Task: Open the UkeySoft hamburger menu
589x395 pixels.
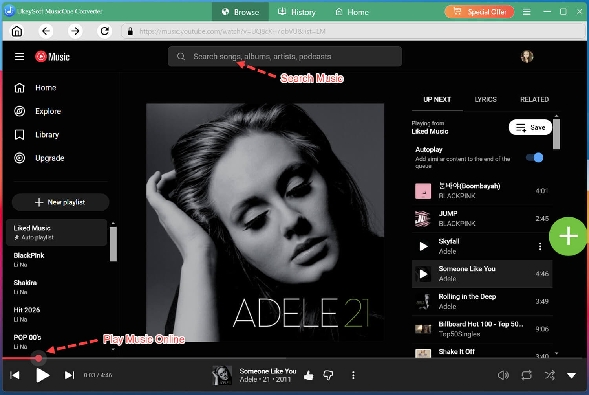Action: [527, 12]
